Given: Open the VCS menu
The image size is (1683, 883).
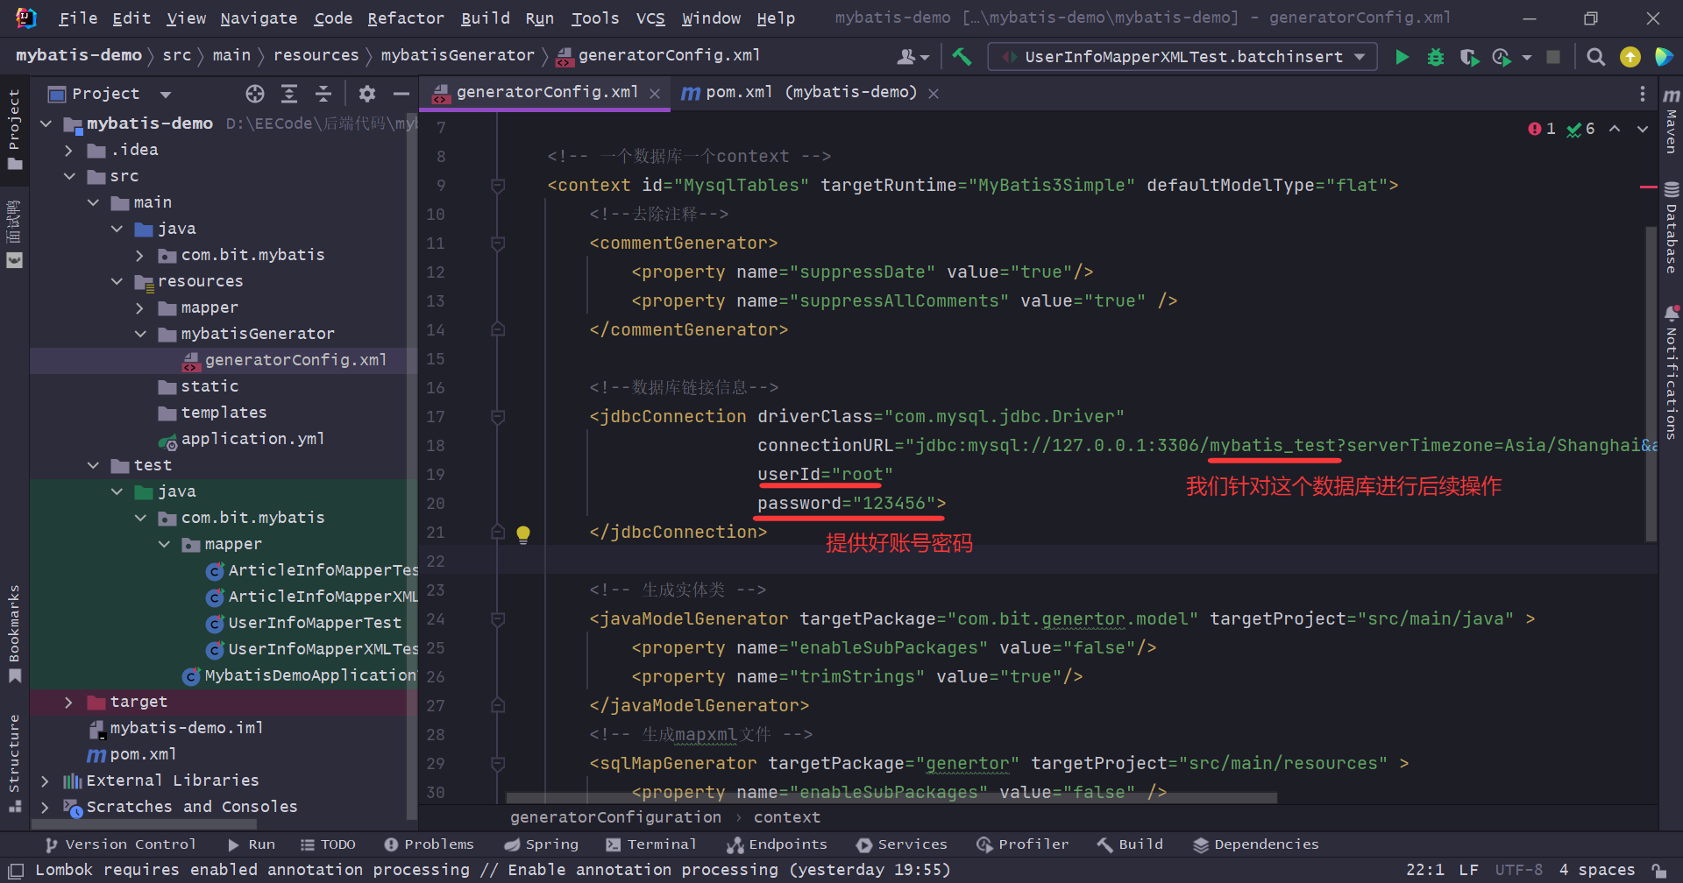Looking at the screenshot, I should pyautogui.click(x=650, y=18).
